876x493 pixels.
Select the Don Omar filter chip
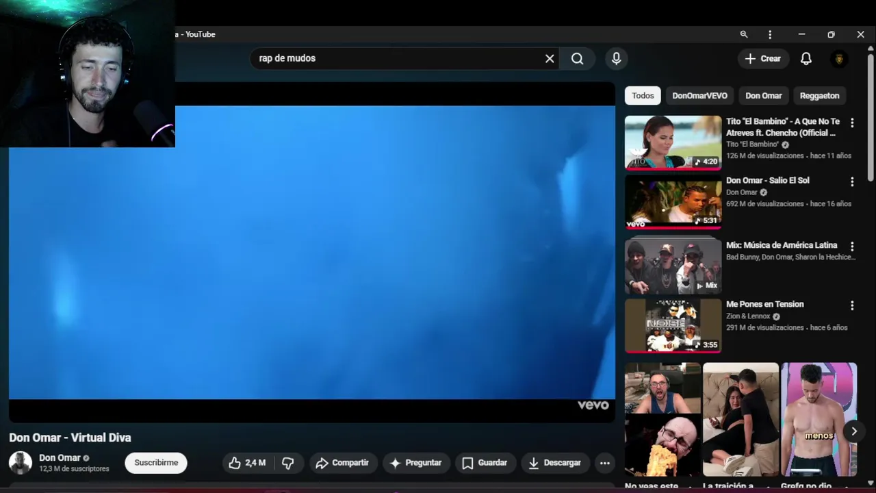point(763,96)
